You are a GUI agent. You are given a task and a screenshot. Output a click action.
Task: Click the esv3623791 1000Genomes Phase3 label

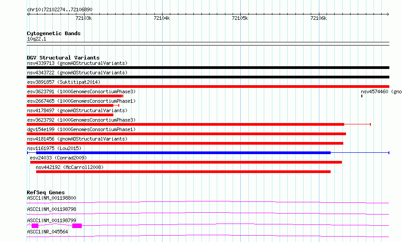81,91
